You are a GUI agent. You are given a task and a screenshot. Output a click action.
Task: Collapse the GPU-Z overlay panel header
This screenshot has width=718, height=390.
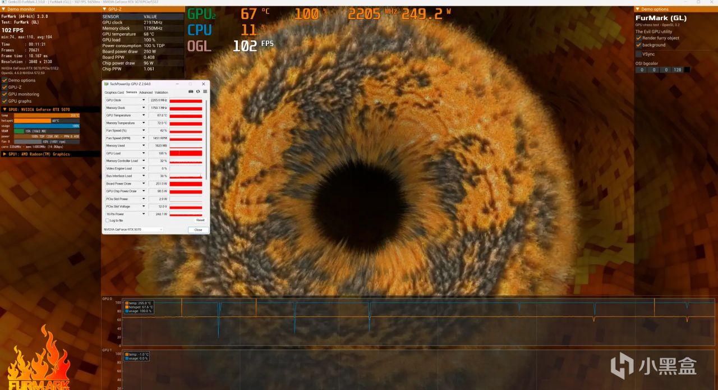(104, 10)
